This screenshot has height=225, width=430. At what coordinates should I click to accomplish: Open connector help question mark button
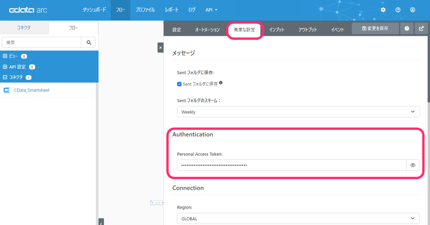point(407,29)
